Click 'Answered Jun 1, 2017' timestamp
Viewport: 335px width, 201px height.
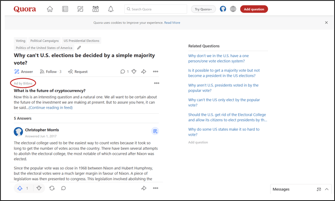point(40,136)
